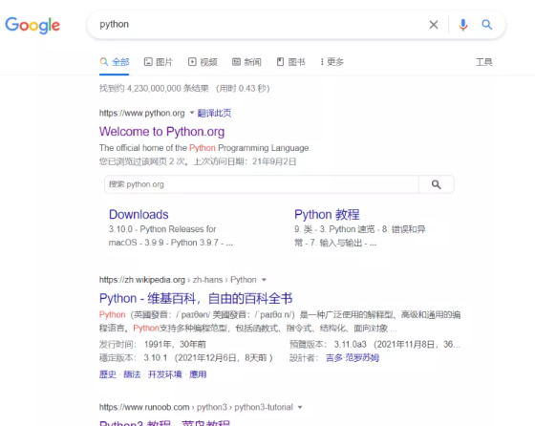Open the 工具 (Tools) options
The width and height of the screenshot is (535, 426).
click(484, 62)
